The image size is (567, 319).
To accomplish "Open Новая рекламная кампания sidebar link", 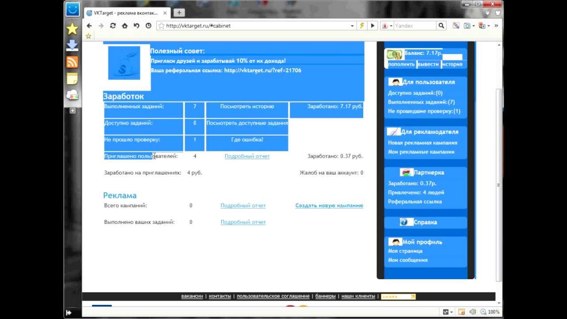I will 423,143.
